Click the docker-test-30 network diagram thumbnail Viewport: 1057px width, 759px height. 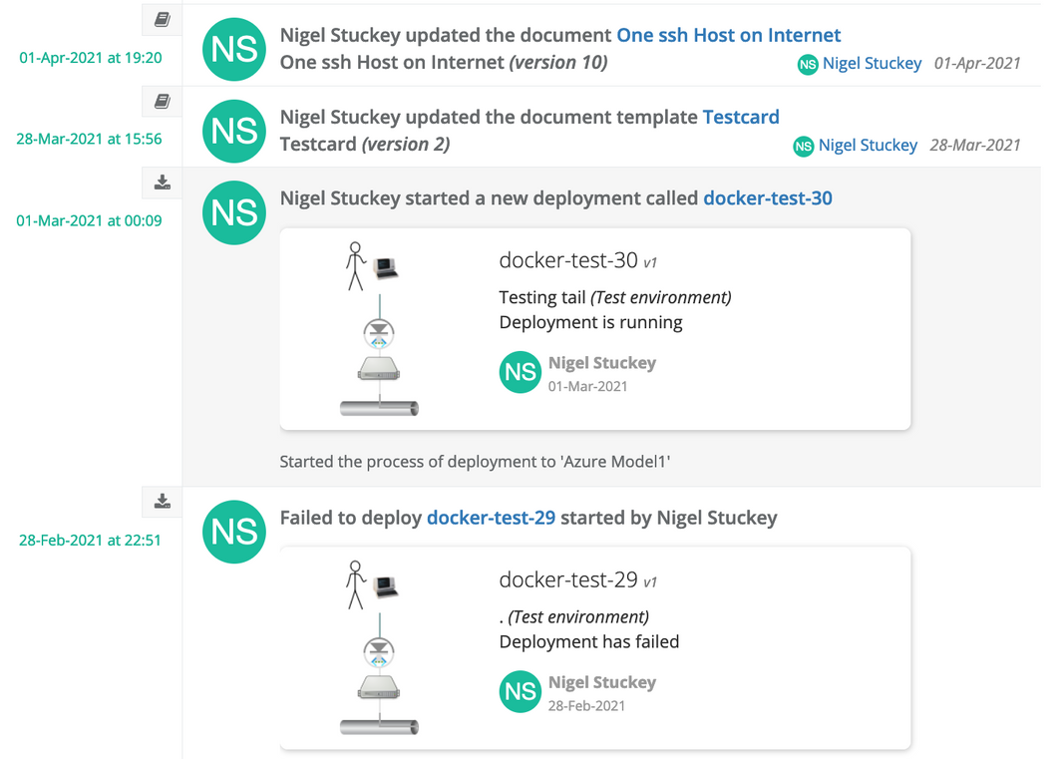379,328
